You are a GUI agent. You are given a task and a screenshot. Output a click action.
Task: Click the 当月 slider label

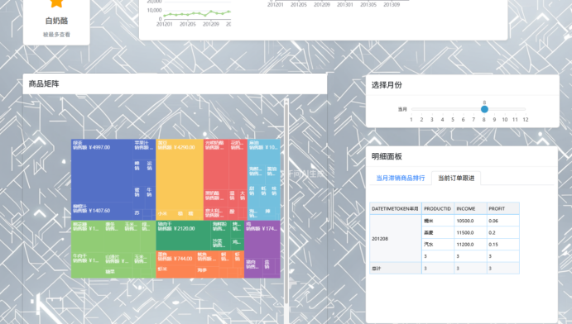coord(402,109)
